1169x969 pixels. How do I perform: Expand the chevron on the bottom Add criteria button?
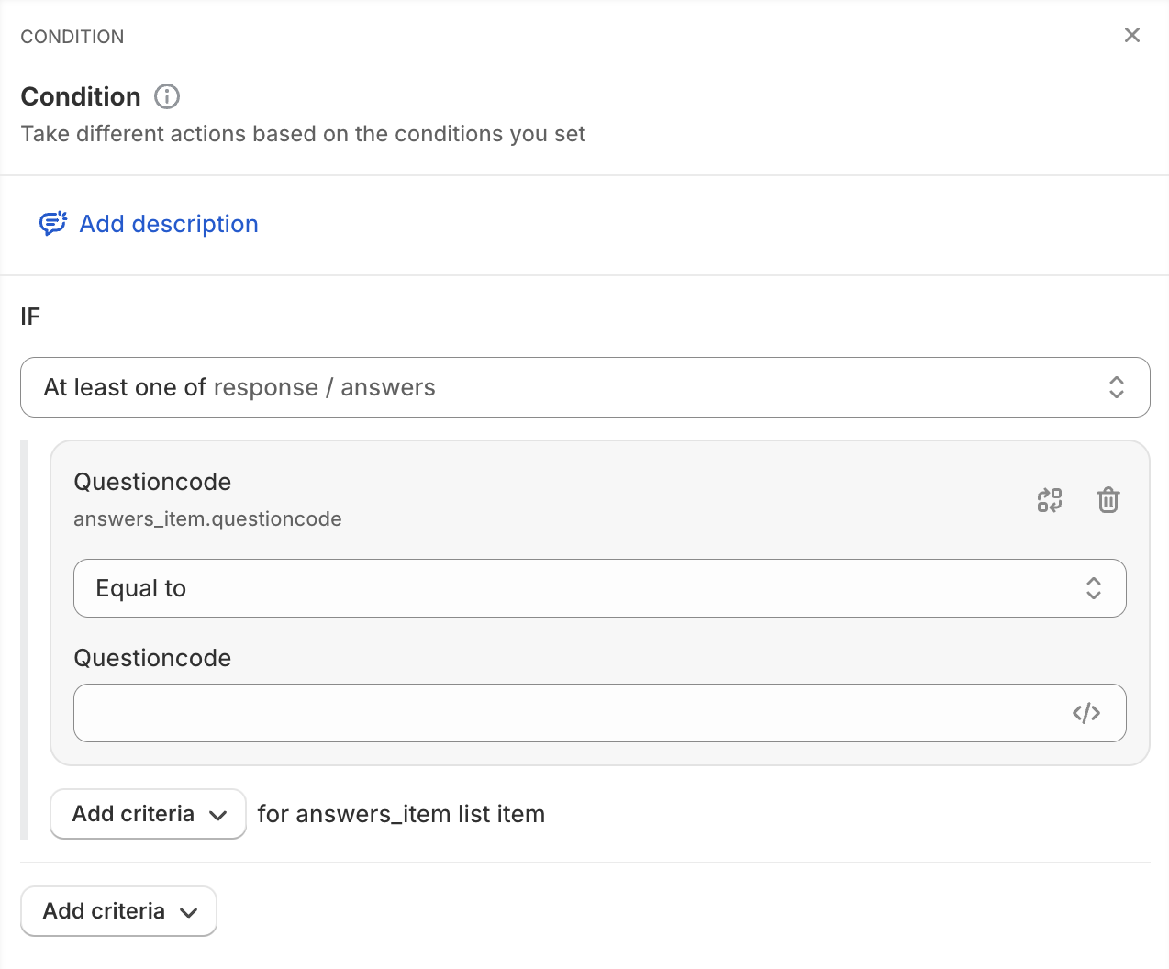point(189,912)
